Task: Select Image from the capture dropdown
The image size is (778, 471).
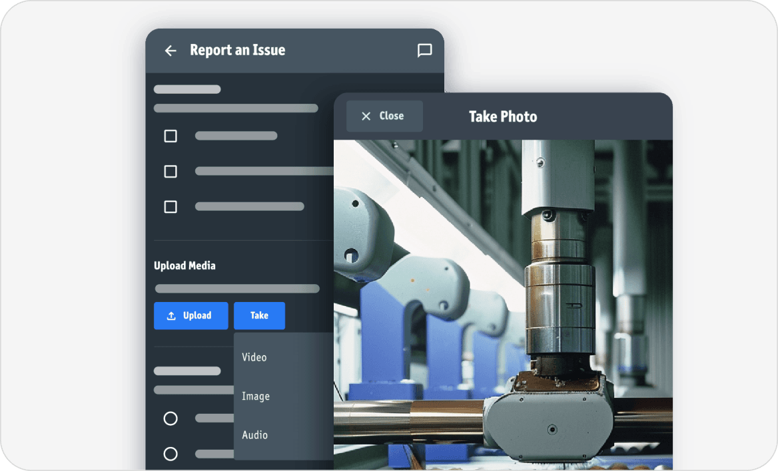Action: click(x=256, y=396)
